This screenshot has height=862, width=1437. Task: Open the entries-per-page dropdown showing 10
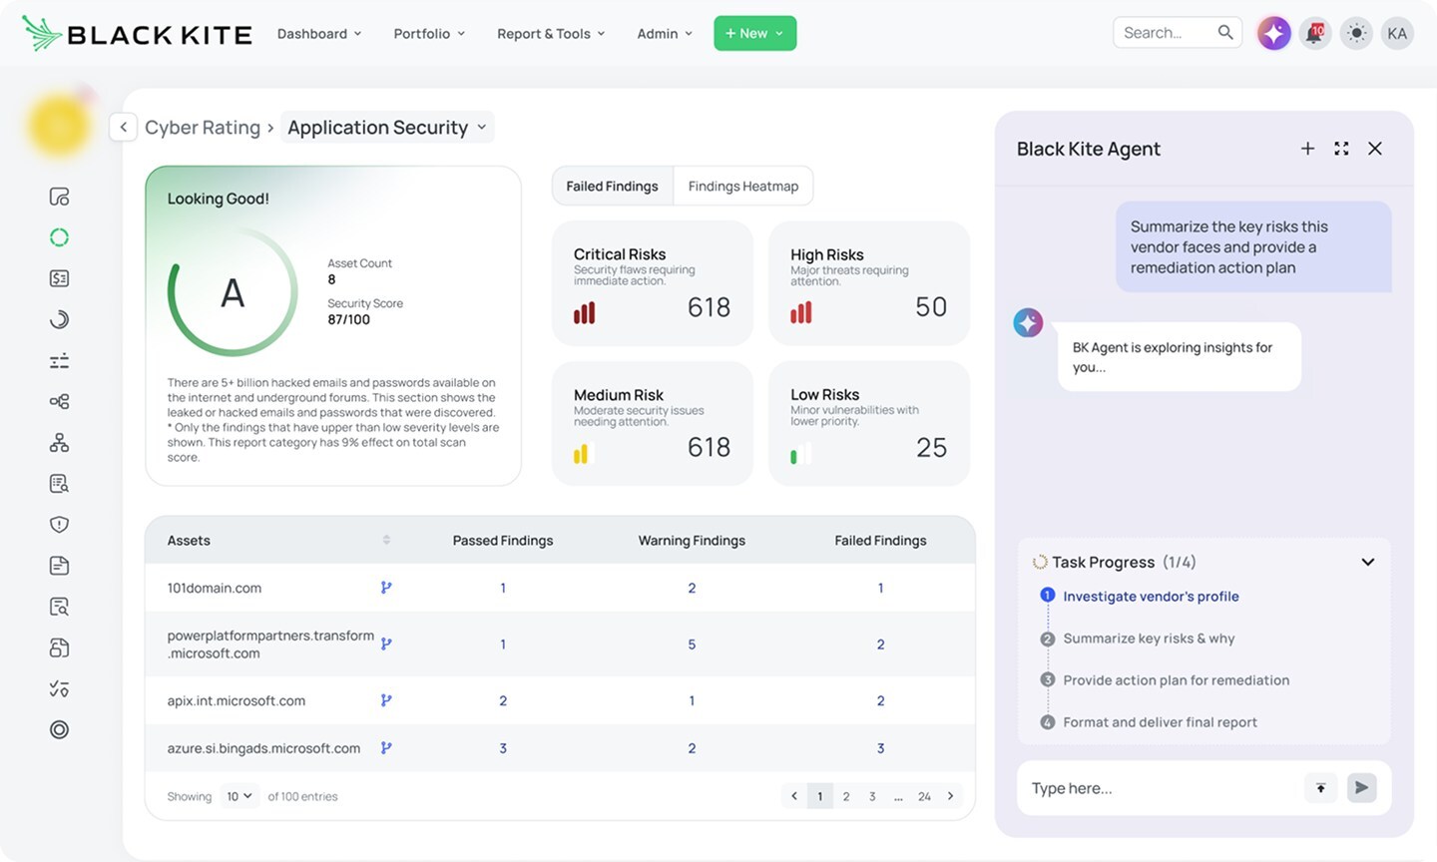coord(239,796)
